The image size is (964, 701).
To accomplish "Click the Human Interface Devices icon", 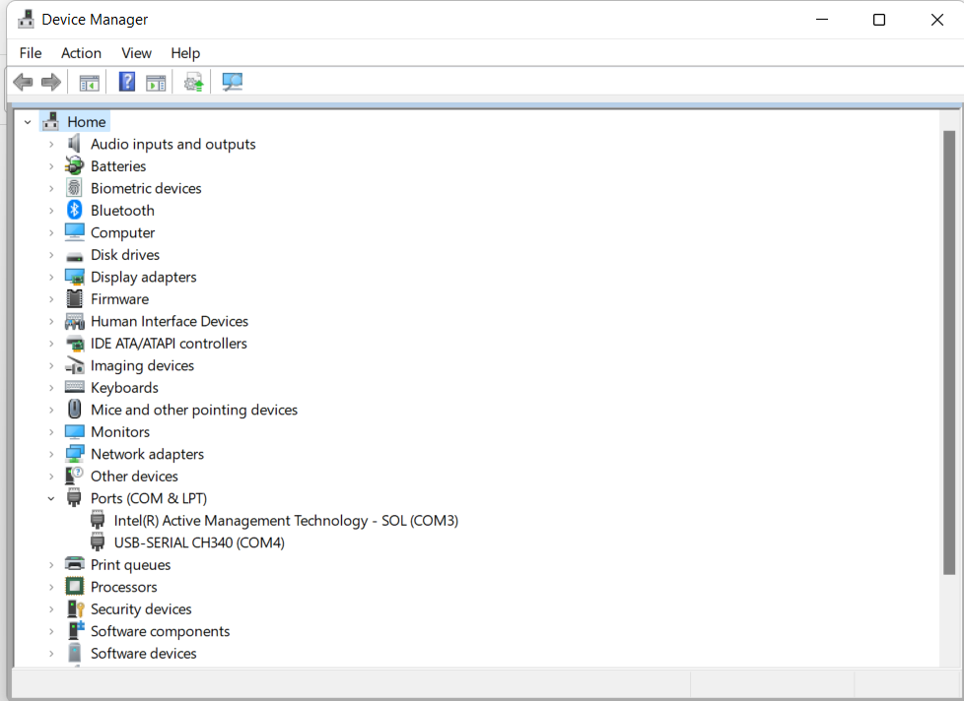I will click(74, 321).
